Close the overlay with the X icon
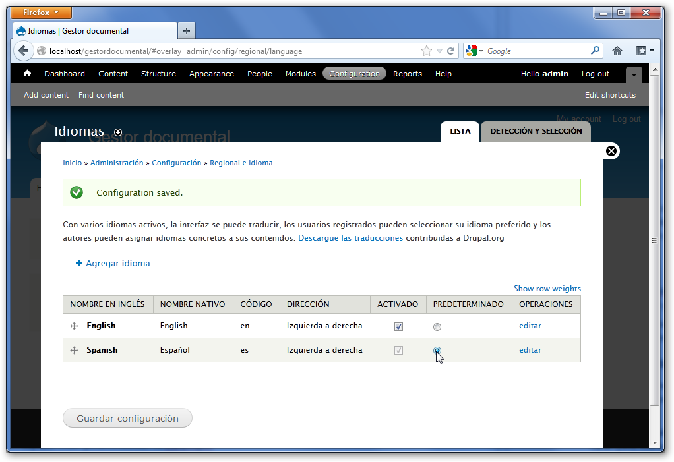The width and height of the screenshot is (674, 462). point(611,152)
